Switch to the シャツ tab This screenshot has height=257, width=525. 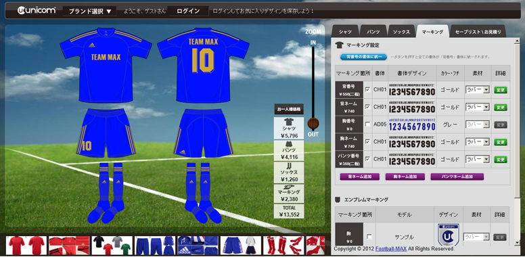click(345, 32)
